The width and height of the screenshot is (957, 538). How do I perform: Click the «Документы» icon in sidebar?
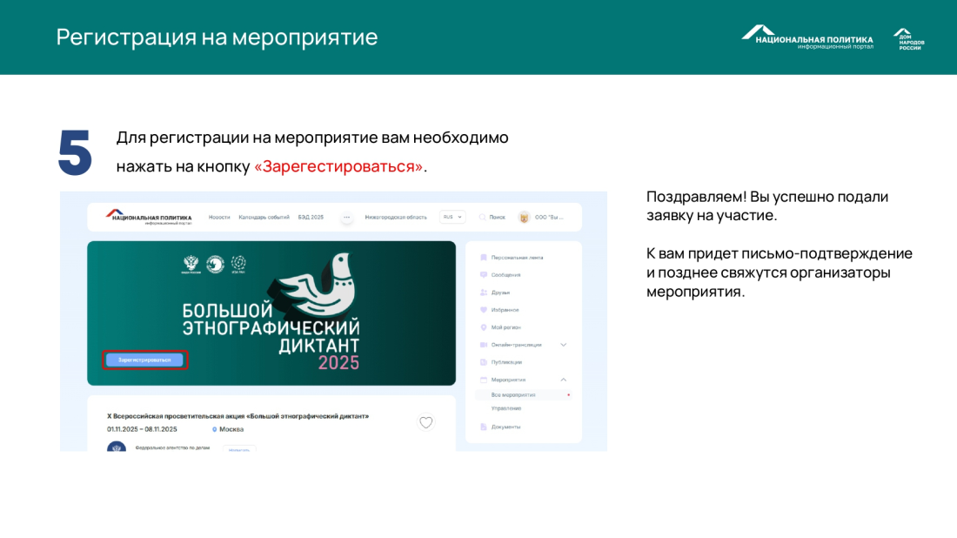coord(484,427)
